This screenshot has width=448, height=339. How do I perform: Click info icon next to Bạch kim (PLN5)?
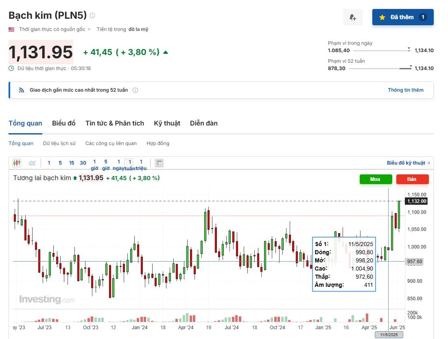tap(92, 15)
